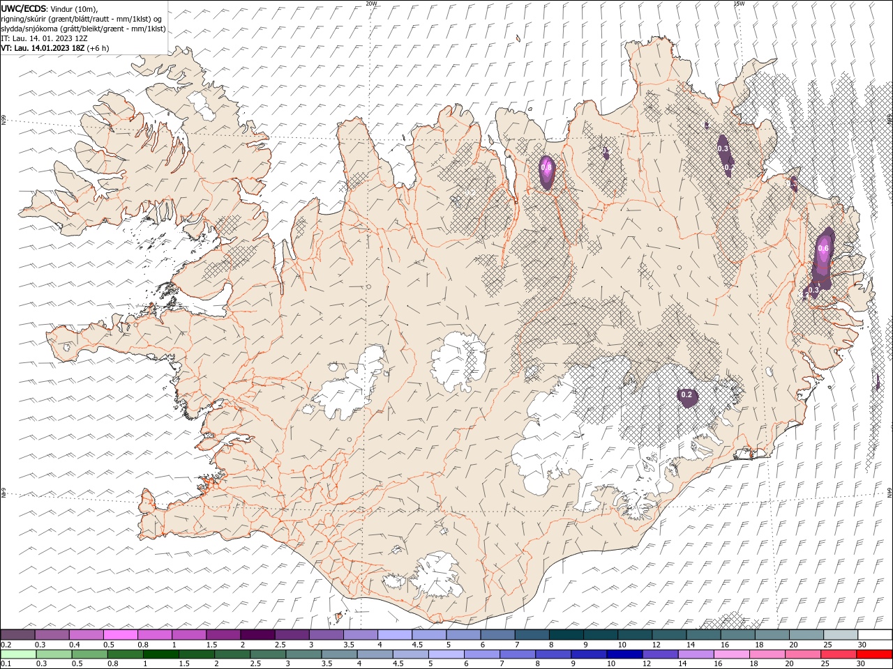The image size is (893, 669).
Task: Pick the 6 swatch in lower legend row
Action: click(481, 654)
